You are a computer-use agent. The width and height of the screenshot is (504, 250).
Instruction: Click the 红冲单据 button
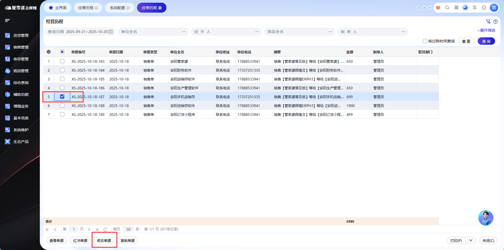(80, 240)
